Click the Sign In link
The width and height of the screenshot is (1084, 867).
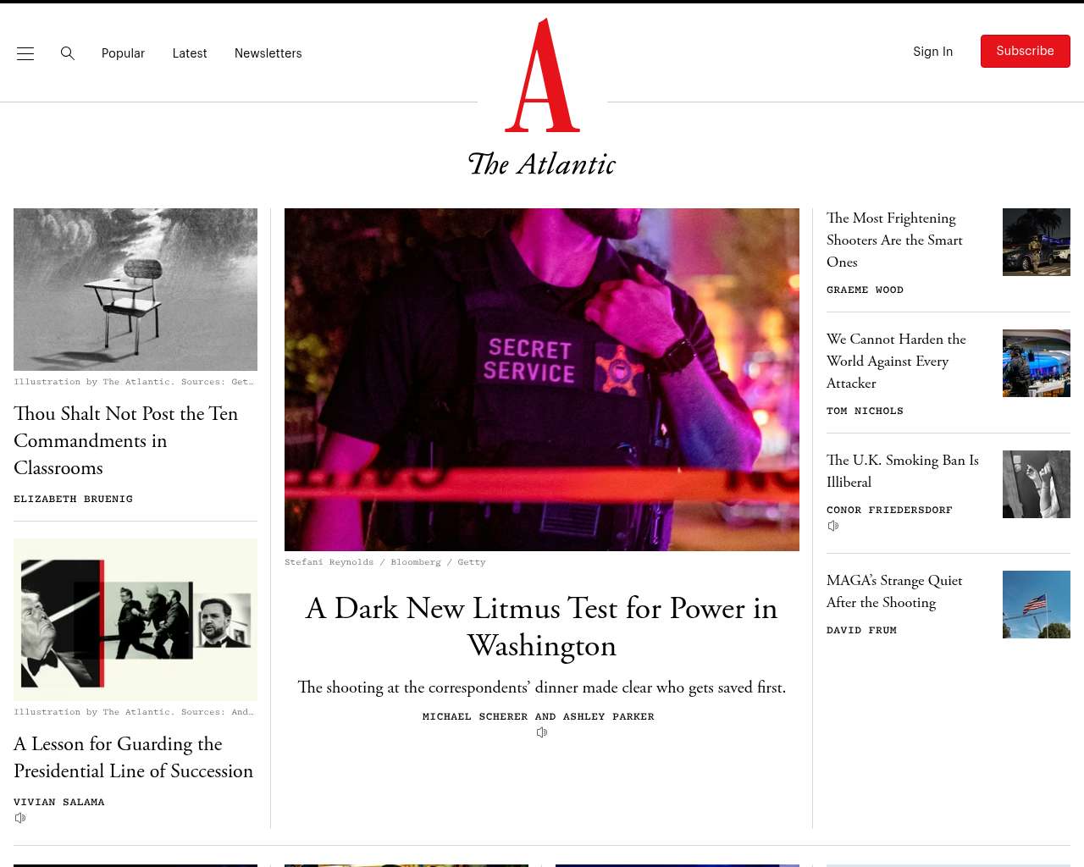(932, 52)
